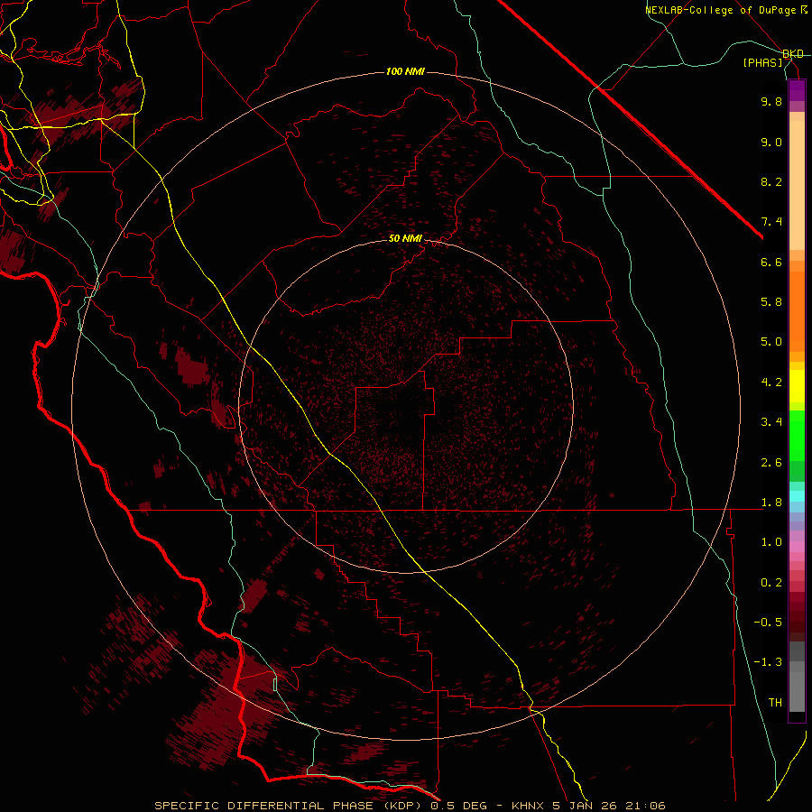Click the -0.5 value on the scale
This screenshot has width=812, height=812.
tap(768, 623)
